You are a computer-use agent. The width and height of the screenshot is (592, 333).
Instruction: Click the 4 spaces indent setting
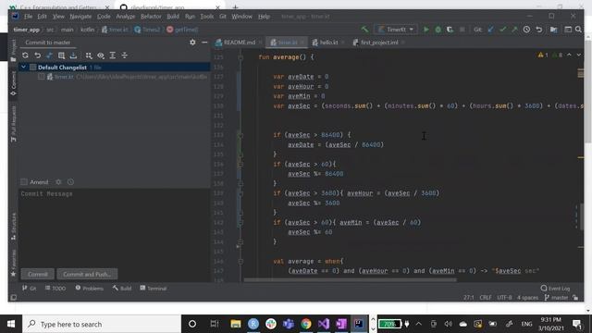(528, 298)
